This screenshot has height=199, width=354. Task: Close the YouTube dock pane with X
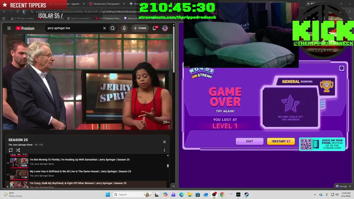pos(174,186)
